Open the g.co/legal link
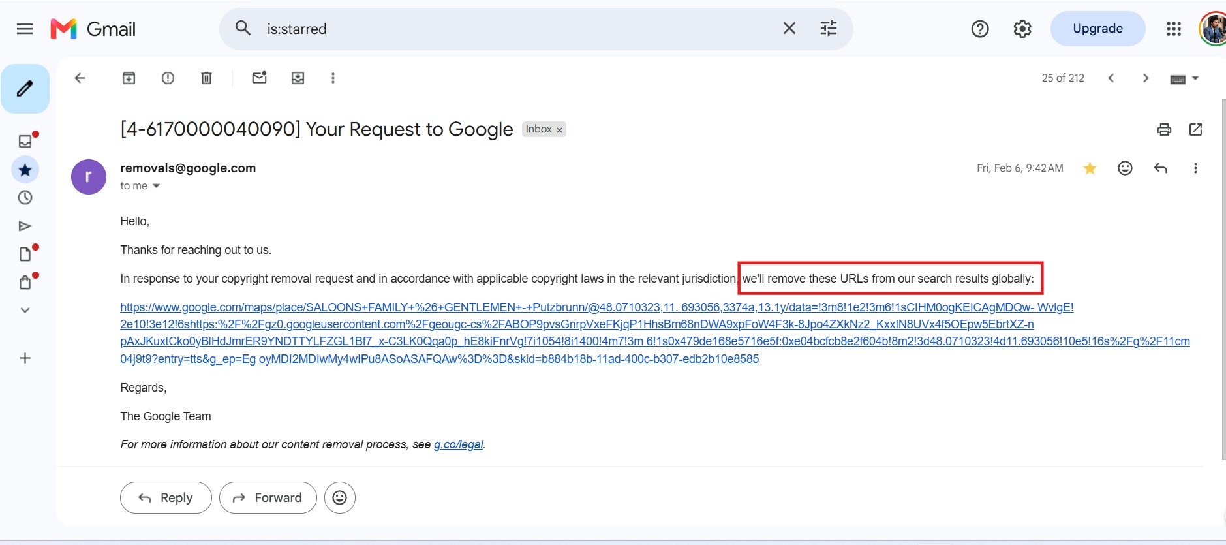Viewport: 1226px width, 545px height. pyautogui.click(x=459, y=444)
